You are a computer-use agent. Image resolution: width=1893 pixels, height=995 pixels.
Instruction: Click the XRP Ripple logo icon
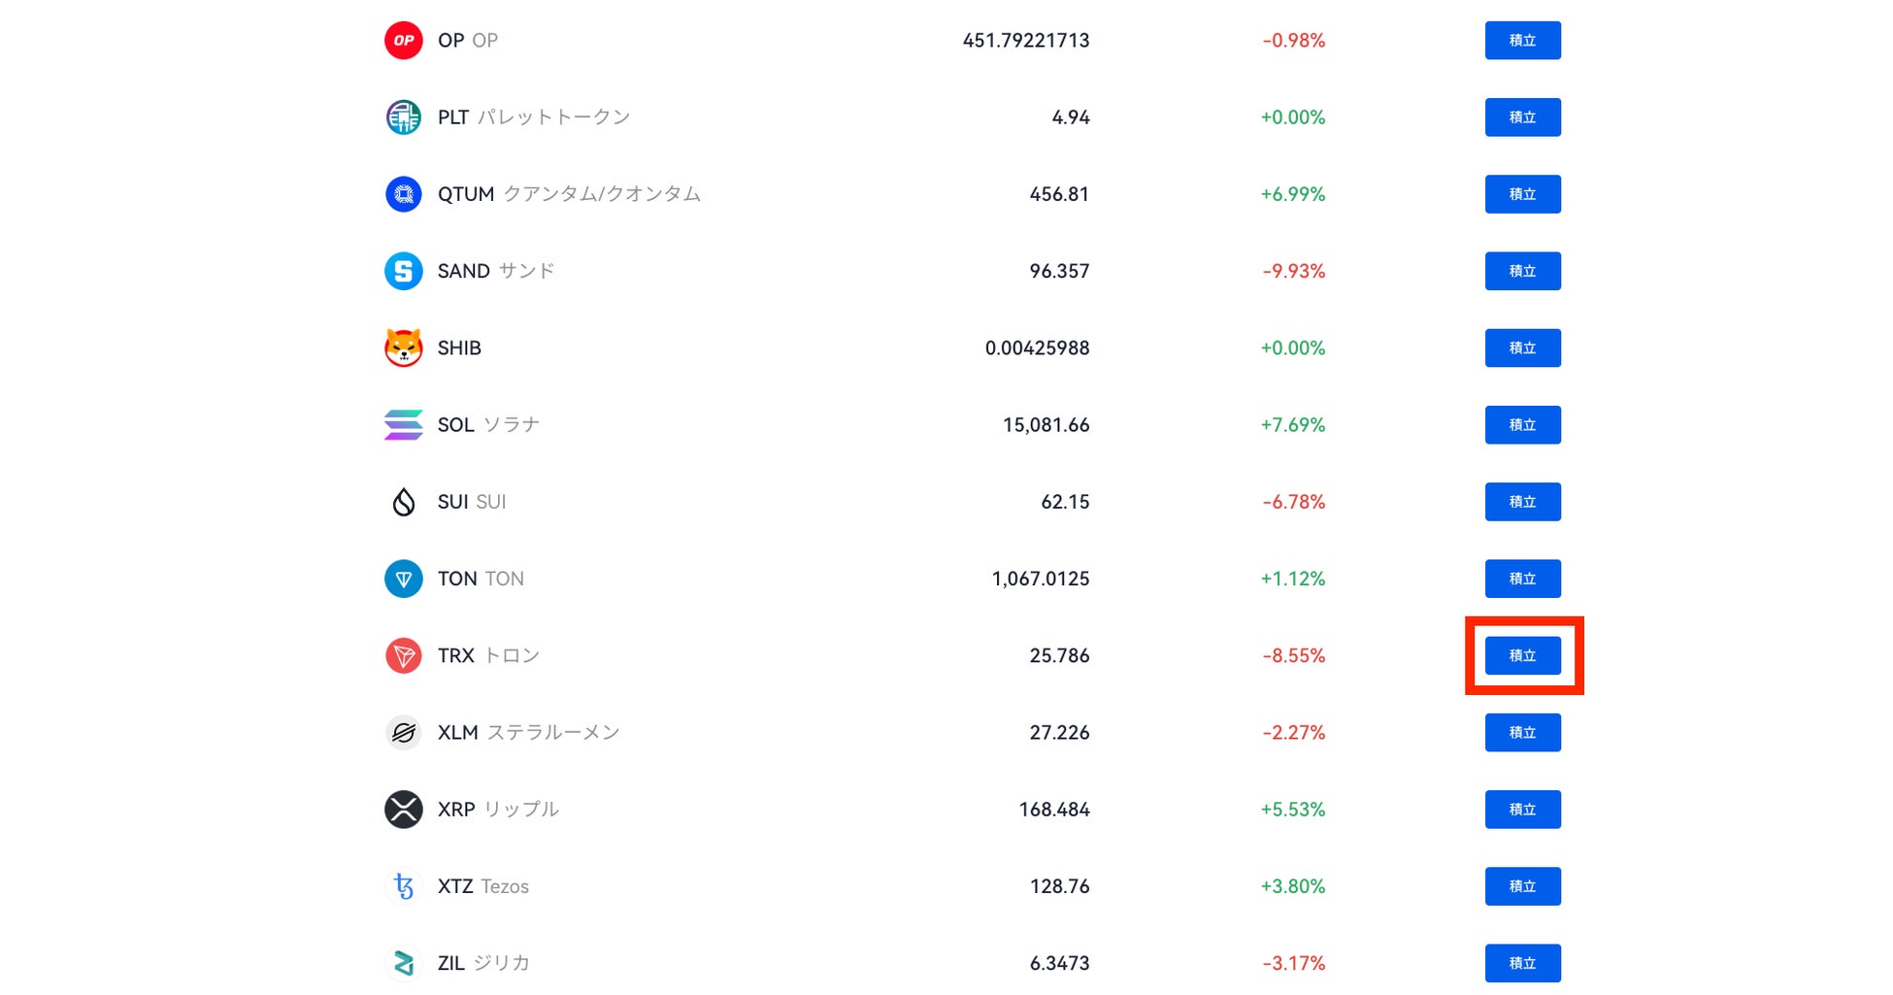pyautogui.click(x=403, y=810)
